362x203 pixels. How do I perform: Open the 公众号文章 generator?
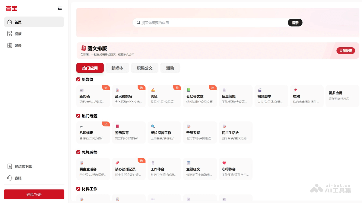200,96
